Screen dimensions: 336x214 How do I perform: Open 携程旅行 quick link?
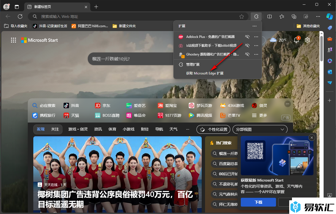point(44,115)
